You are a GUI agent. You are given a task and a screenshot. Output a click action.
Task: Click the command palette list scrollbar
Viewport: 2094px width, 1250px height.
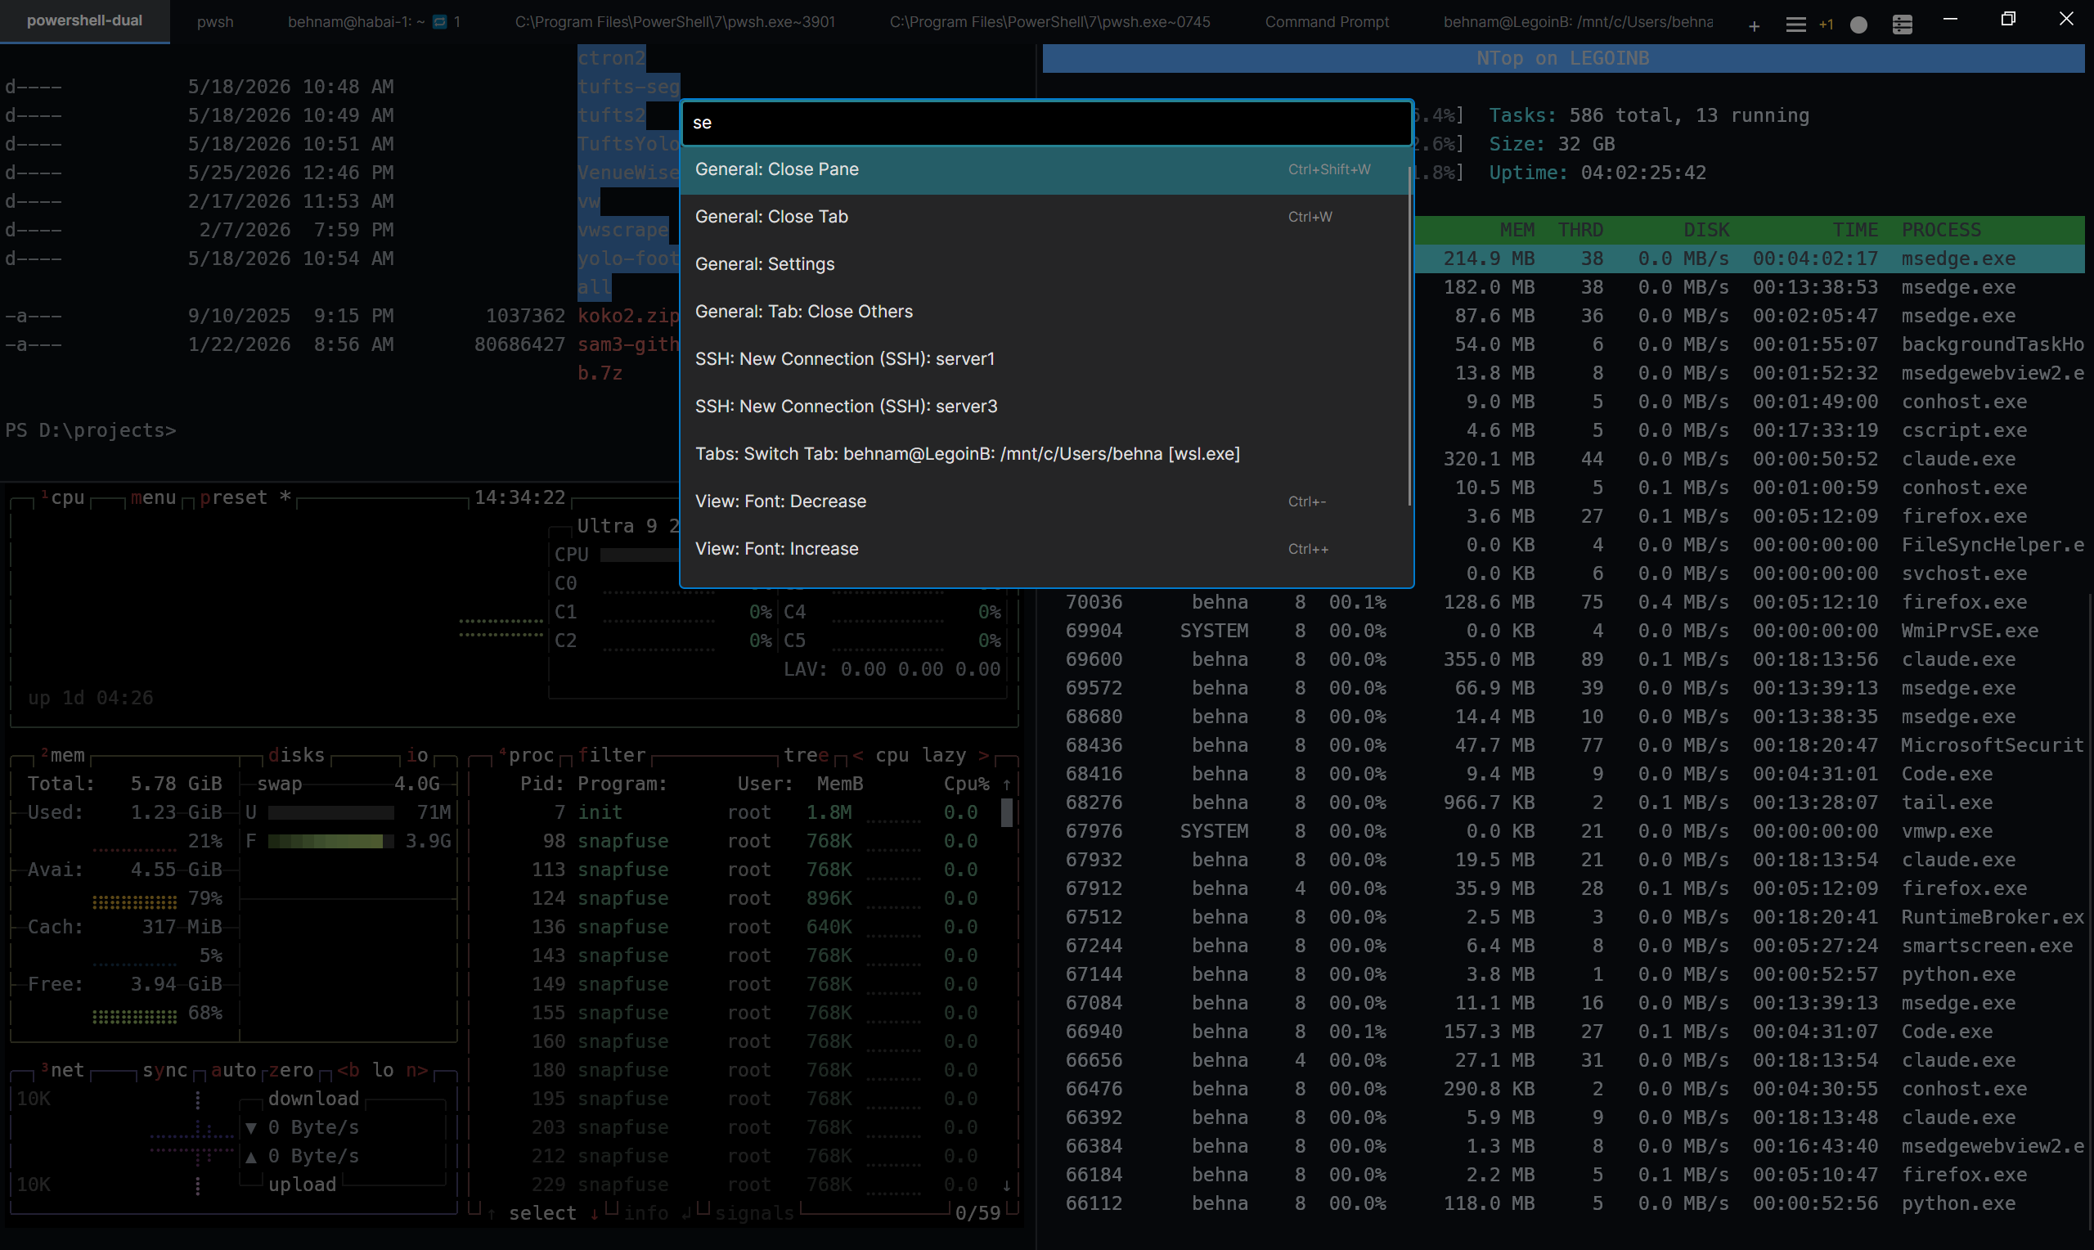coord(1409,337)
